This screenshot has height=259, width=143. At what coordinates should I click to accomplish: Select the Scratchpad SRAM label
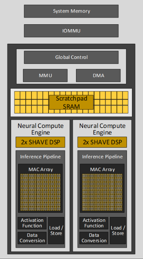(x=71, y=102)
